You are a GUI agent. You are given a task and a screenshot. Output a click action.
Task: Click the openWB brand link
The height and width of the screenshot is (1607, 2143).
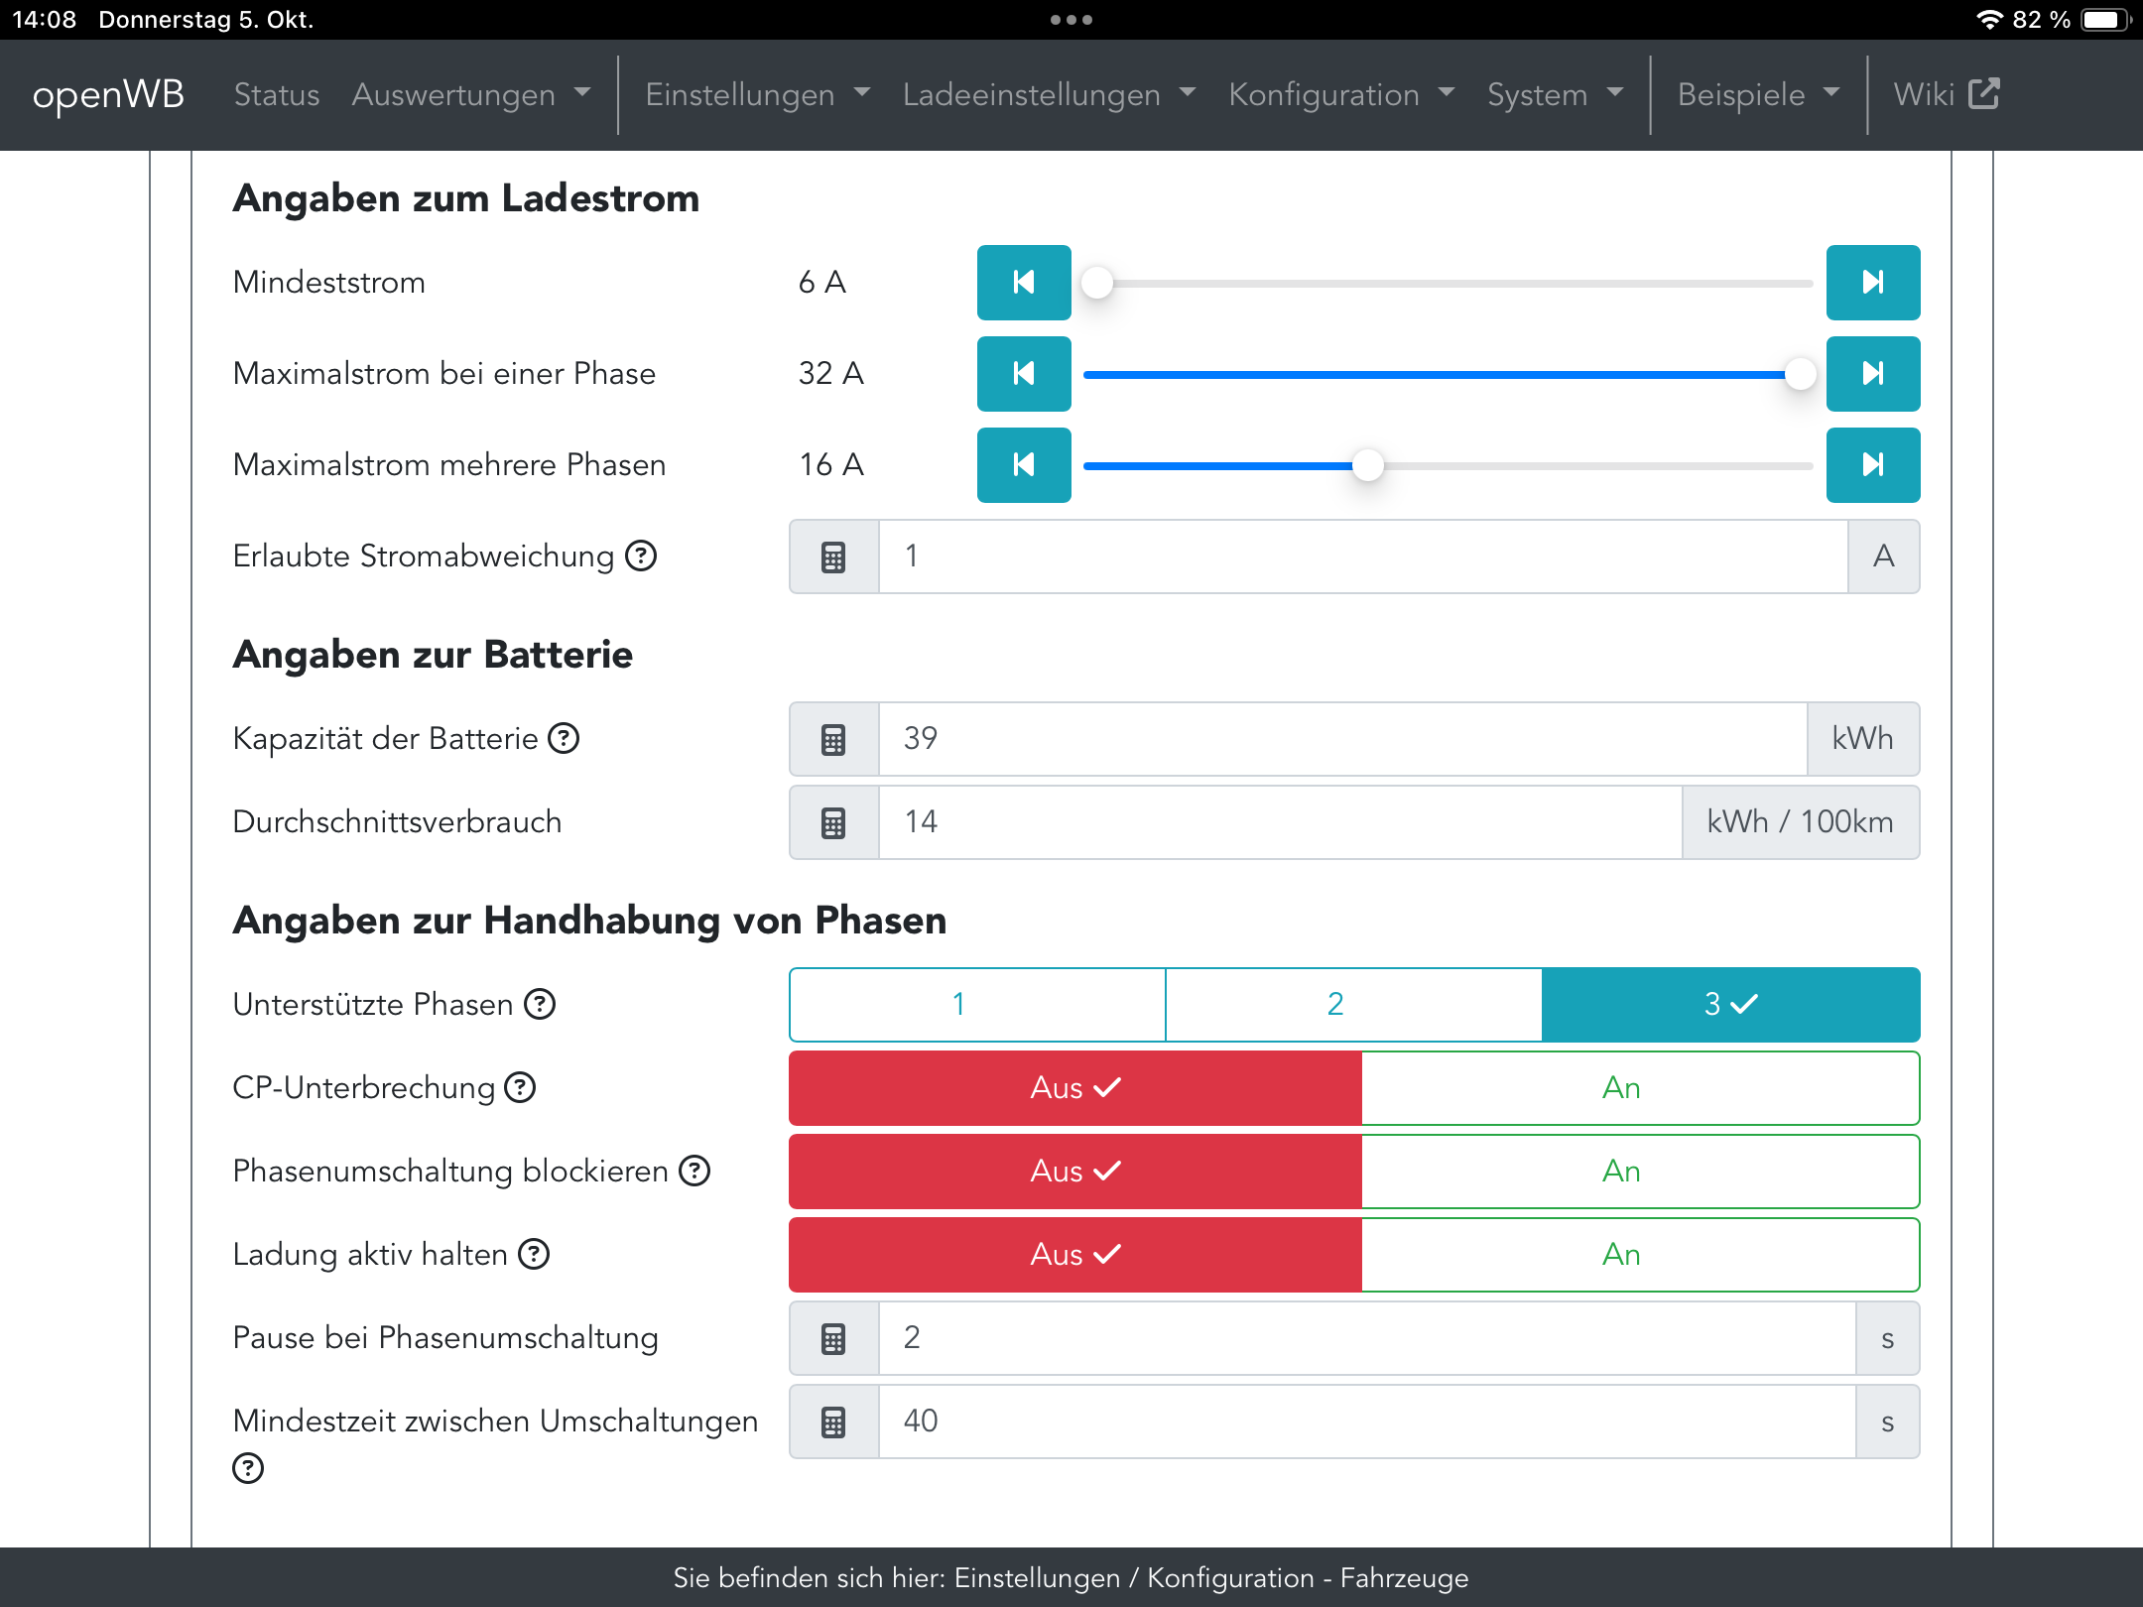108,94
